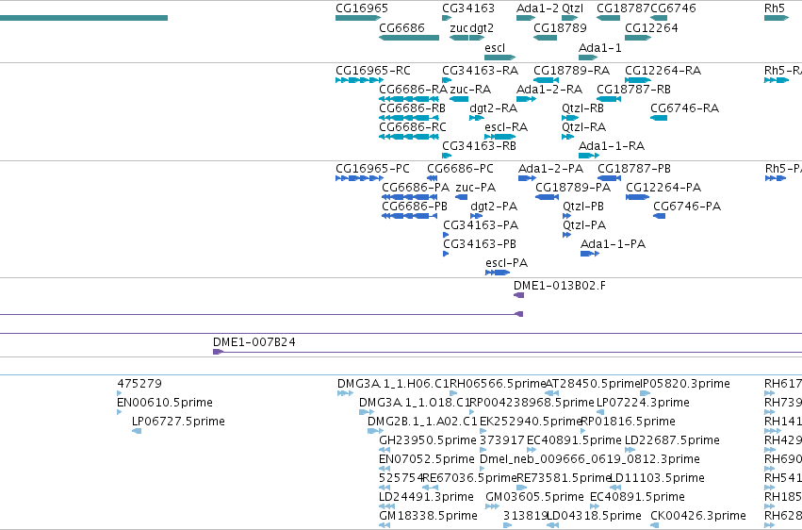Click the Rh5 gene label
Image resolution: width=802 pixels, height=530 pixels.
pyautogui.click(x=774, y=8)
